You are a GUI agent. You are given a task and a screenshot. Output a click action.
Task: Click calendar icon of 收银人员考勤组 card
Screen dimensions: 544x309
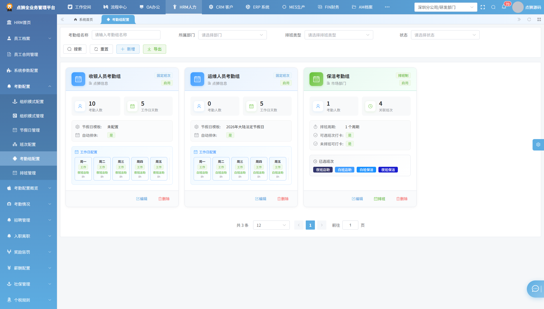click(x=78, y=79)
